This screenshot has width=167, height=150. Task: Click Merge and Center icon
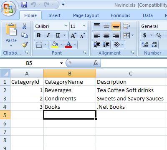[127, 35]
